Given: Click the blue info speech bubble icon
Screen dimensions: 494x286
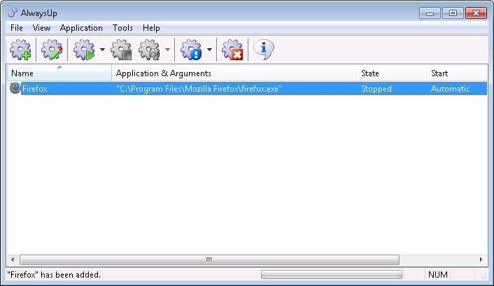Looking at the screenshot, I should (x=263, y=50).
